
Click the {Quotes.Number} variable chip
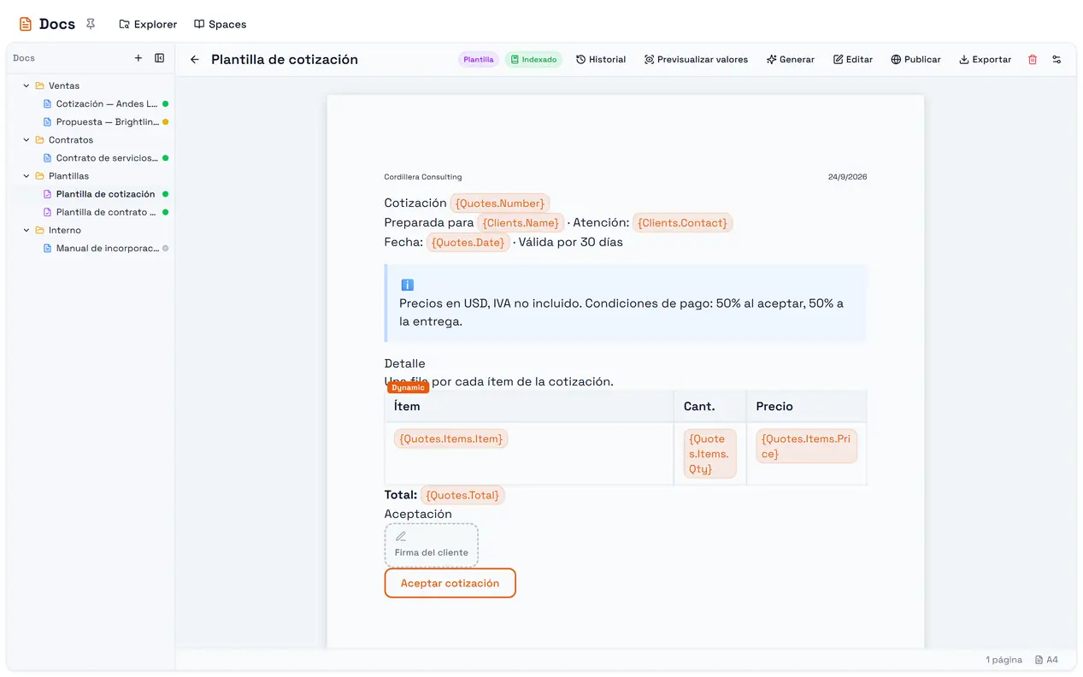[x=500, y=203]
